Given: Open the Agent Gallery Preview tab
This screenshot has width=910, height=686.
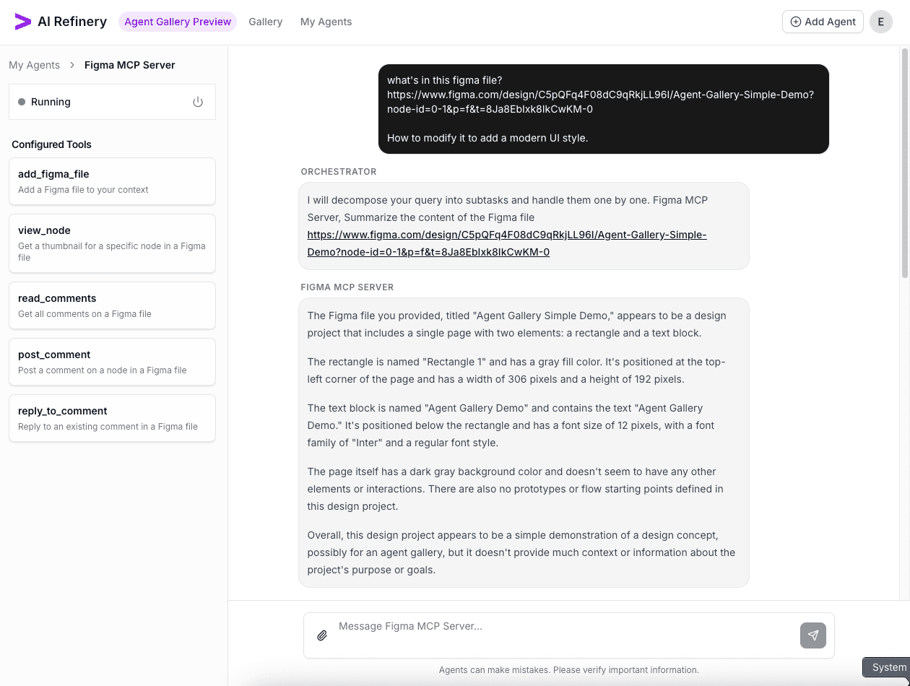Looking at the screenshot, I should [177, 22].
